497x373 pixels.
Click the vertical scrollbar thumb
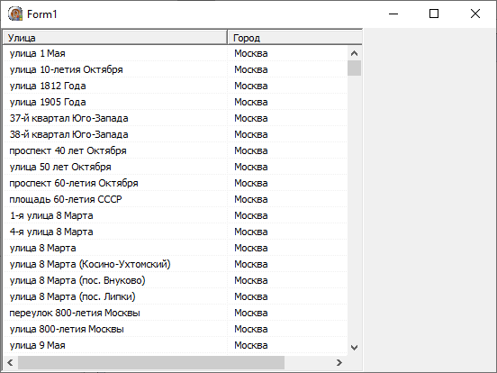pos(354,68)
